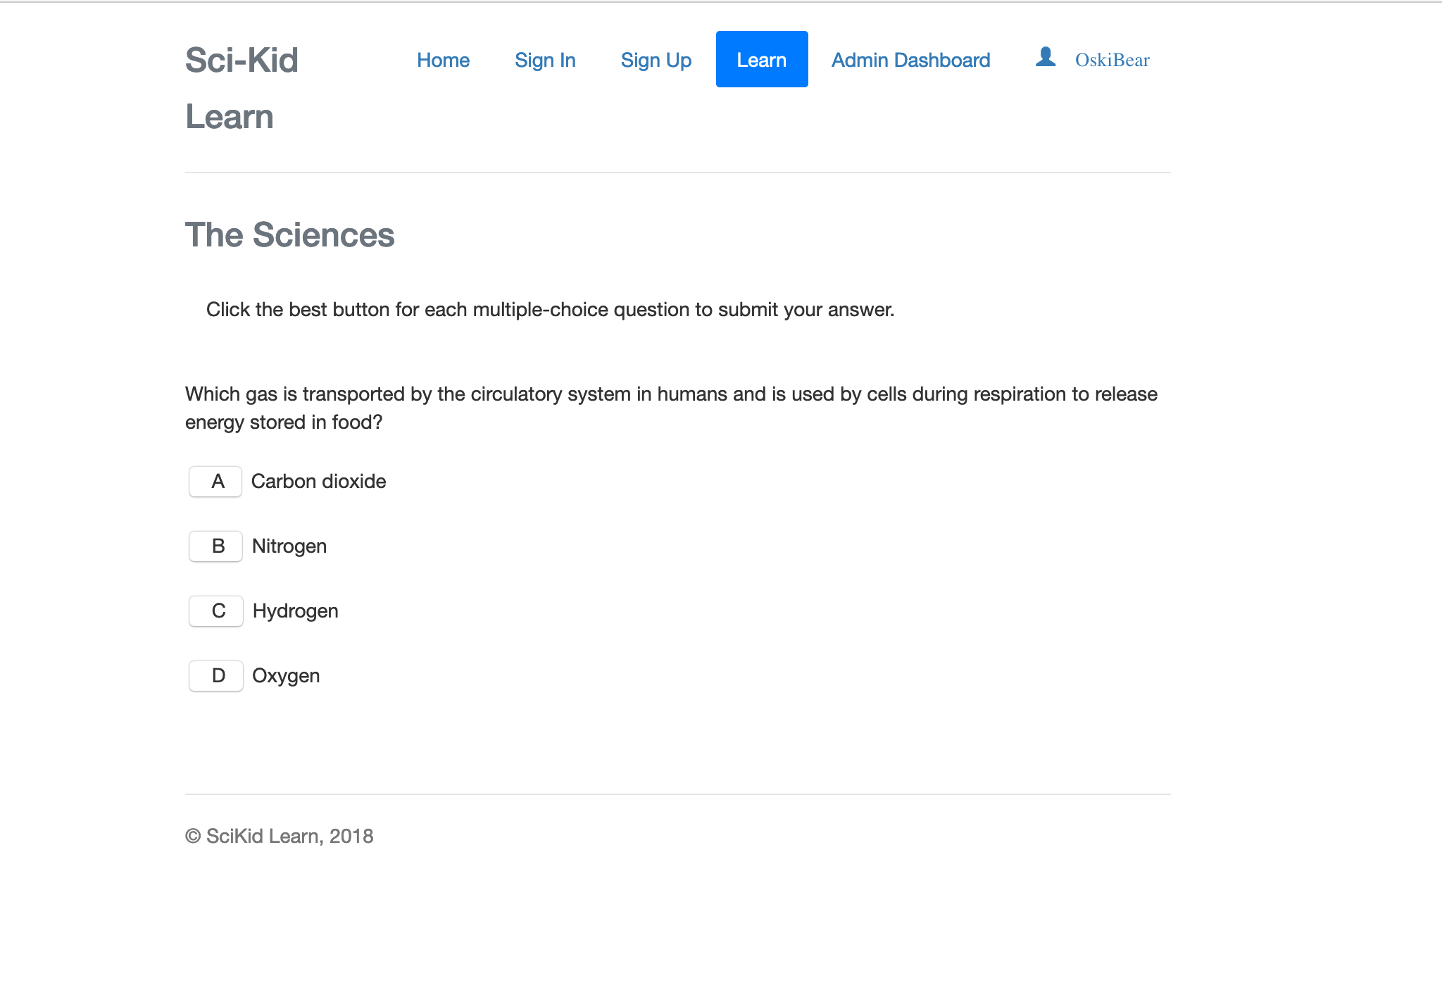Click the Oxygen answer label
The width and height of the screenshot is (1442, 983).
click(286, 676)
